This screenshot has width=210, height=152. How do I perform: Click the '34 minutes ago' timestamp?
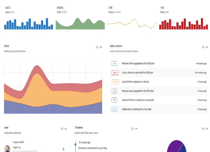pyautogui.click(x=201, y=72)
